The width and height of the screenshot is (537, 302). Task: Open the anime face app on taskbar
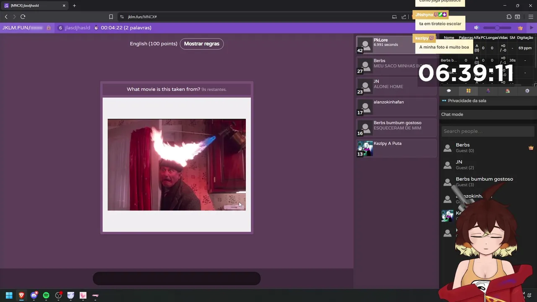pyautogui.click(x=71, y=295)
